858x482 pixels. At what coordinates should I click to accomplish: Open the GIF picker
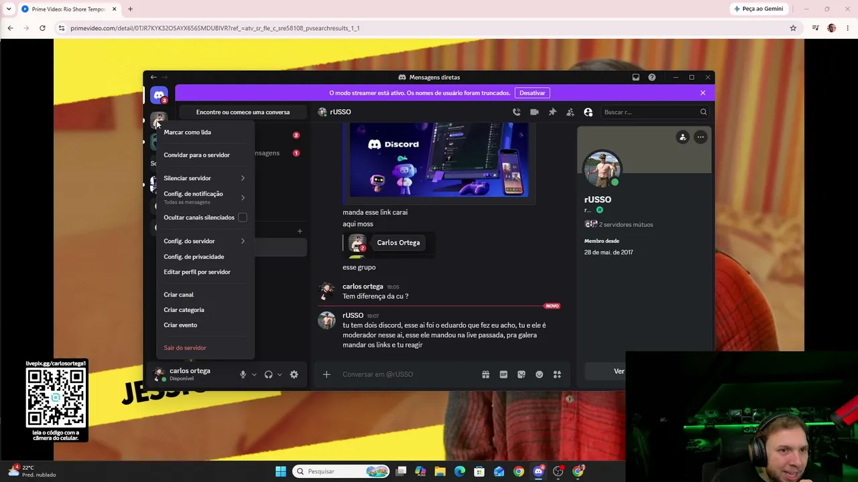tap(503, 374)
